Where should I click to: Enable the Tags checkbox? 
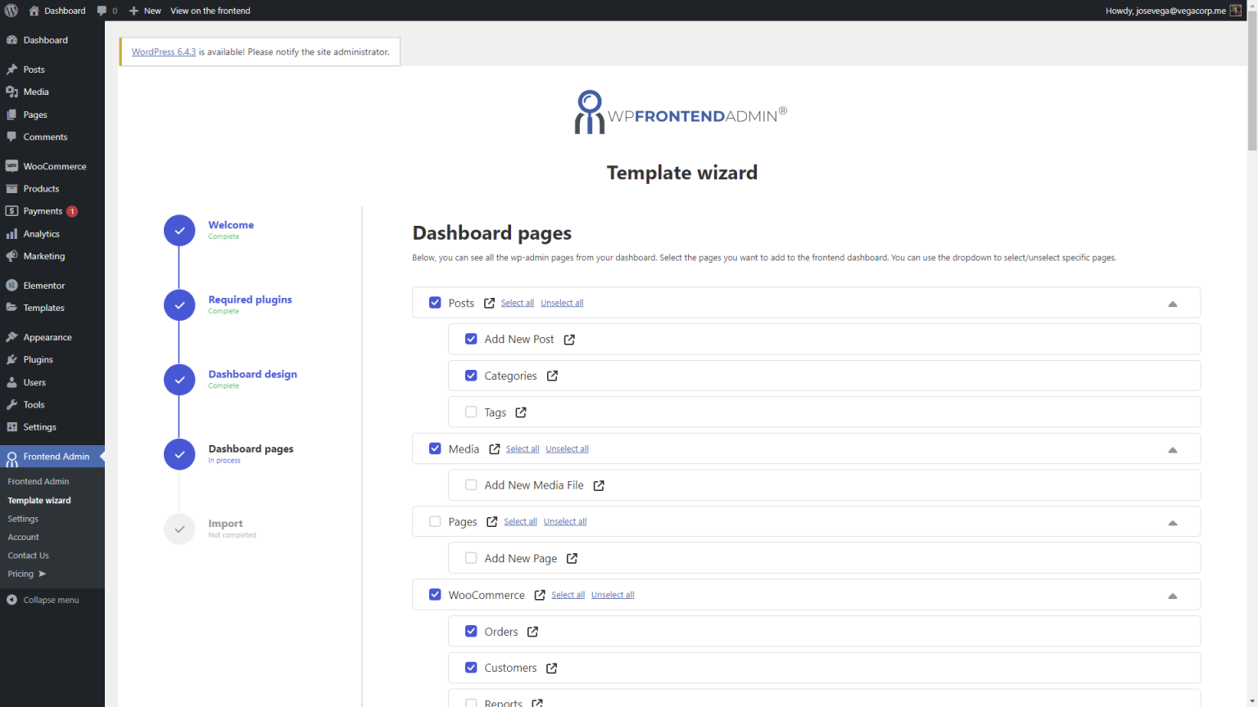point(471,412)
